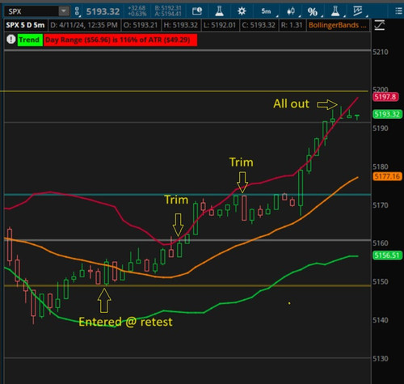Click the 5130 price axis label
This screenshot has height=384, width=404.
tap(381, 359)
